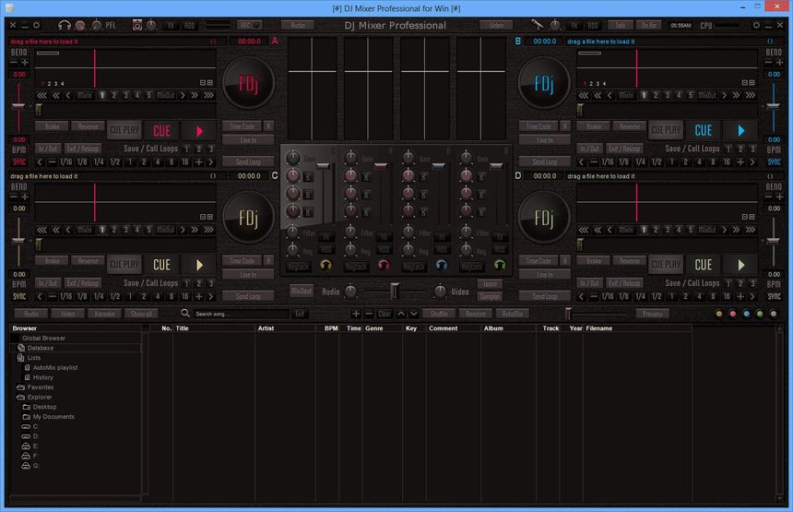The width and height of the screenshot is (793, 512).
Task: Click the blue CUE button on deck B
Action: coord(704,130)
